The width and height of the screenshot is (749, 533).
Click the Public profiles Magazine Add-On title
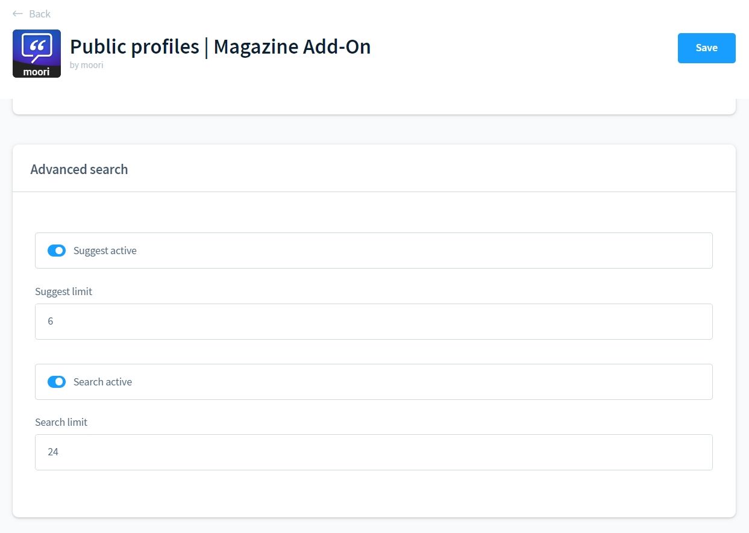(220, 46)
